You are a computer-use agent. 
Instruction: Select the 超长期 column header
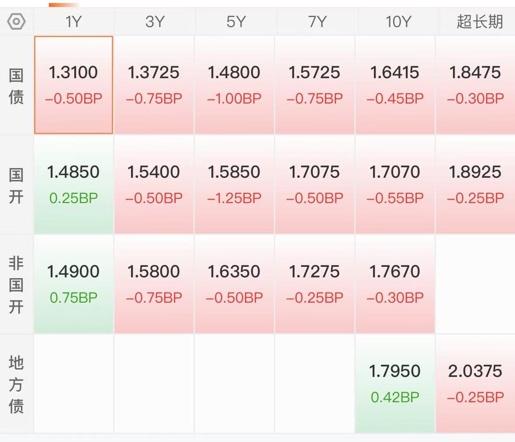coord(480,22)
